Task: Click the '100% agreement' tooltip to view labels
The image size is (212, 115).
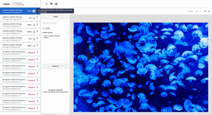Action: (55, 11)
